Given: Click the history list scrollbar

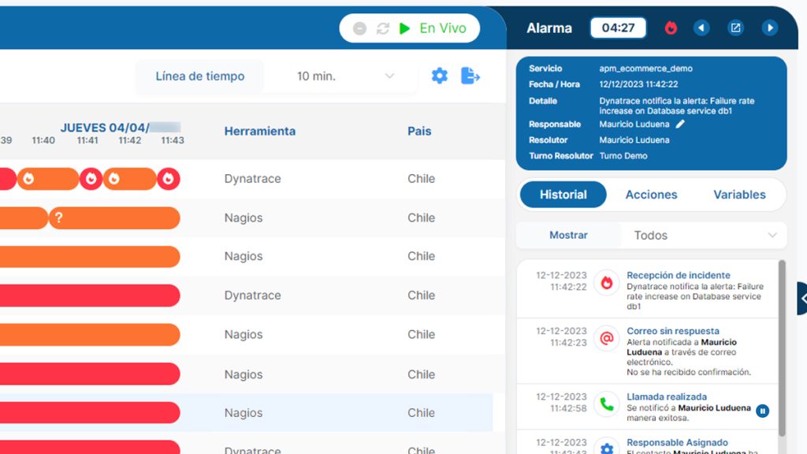Looking at the screenshot, I should coord(782,348).
